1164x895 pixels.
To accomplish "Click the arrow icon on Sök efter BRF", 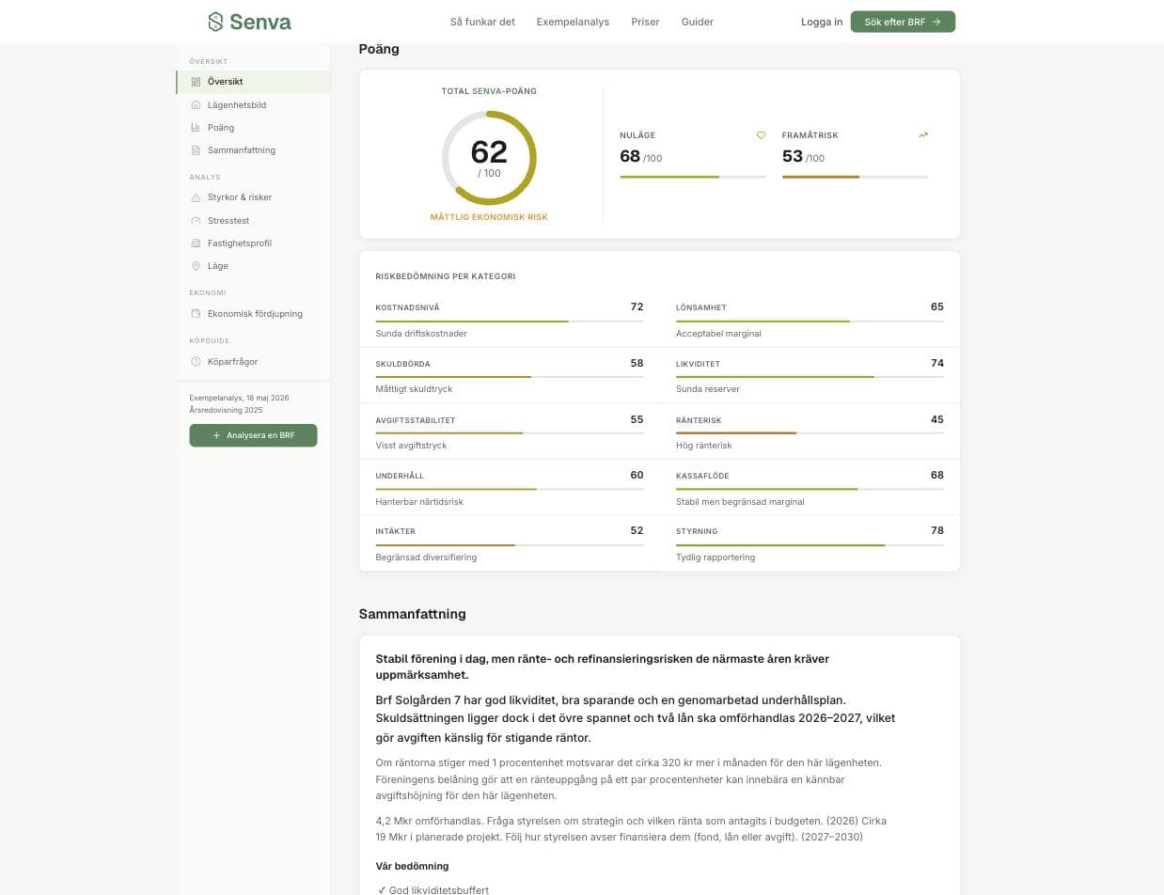I will pos(936,22).
